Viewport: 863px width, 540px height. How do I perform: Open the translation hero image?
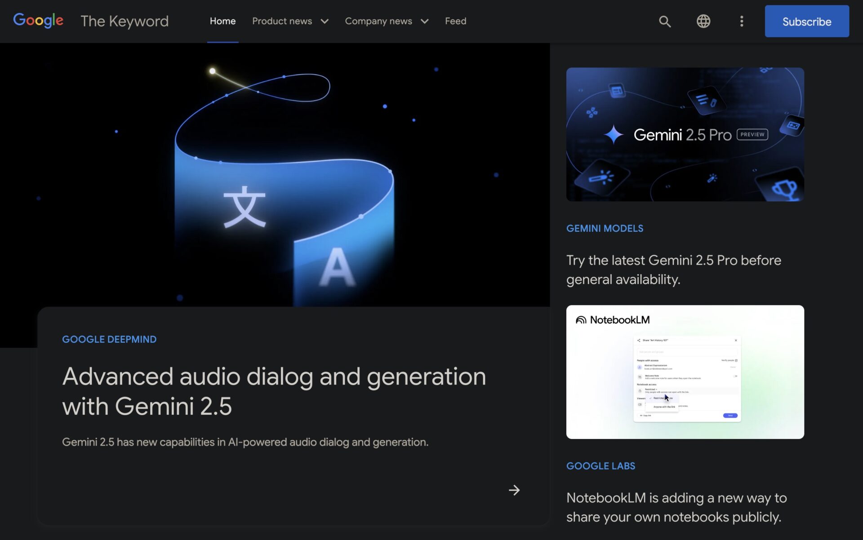click(275, 175)
